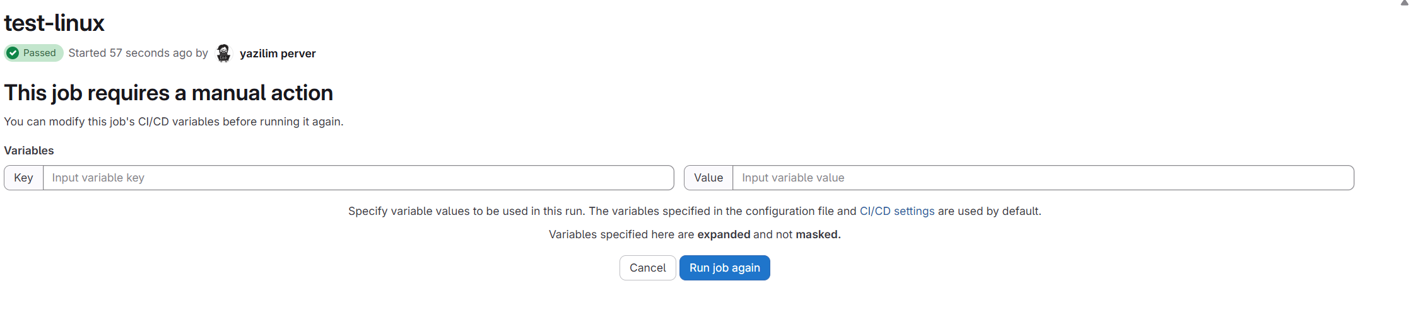1410x317 pixels.
Task: Click the Passed status badge label
Action: click(x=39, y=53)
